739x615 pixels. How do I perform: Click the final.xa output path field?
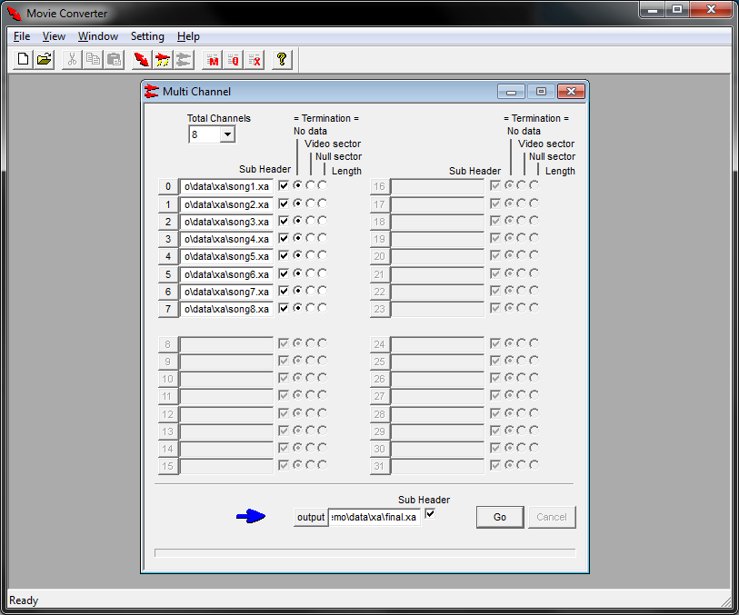pos(374,517)
